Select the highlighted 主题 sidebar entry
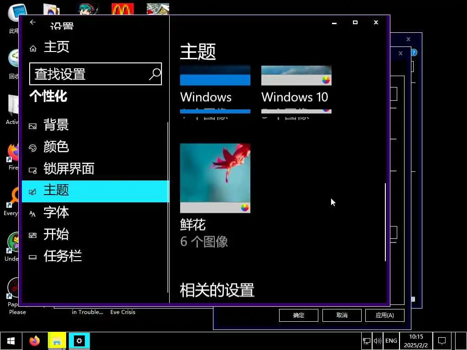Viewport: 467px width, 350px height. coord(95,191)
